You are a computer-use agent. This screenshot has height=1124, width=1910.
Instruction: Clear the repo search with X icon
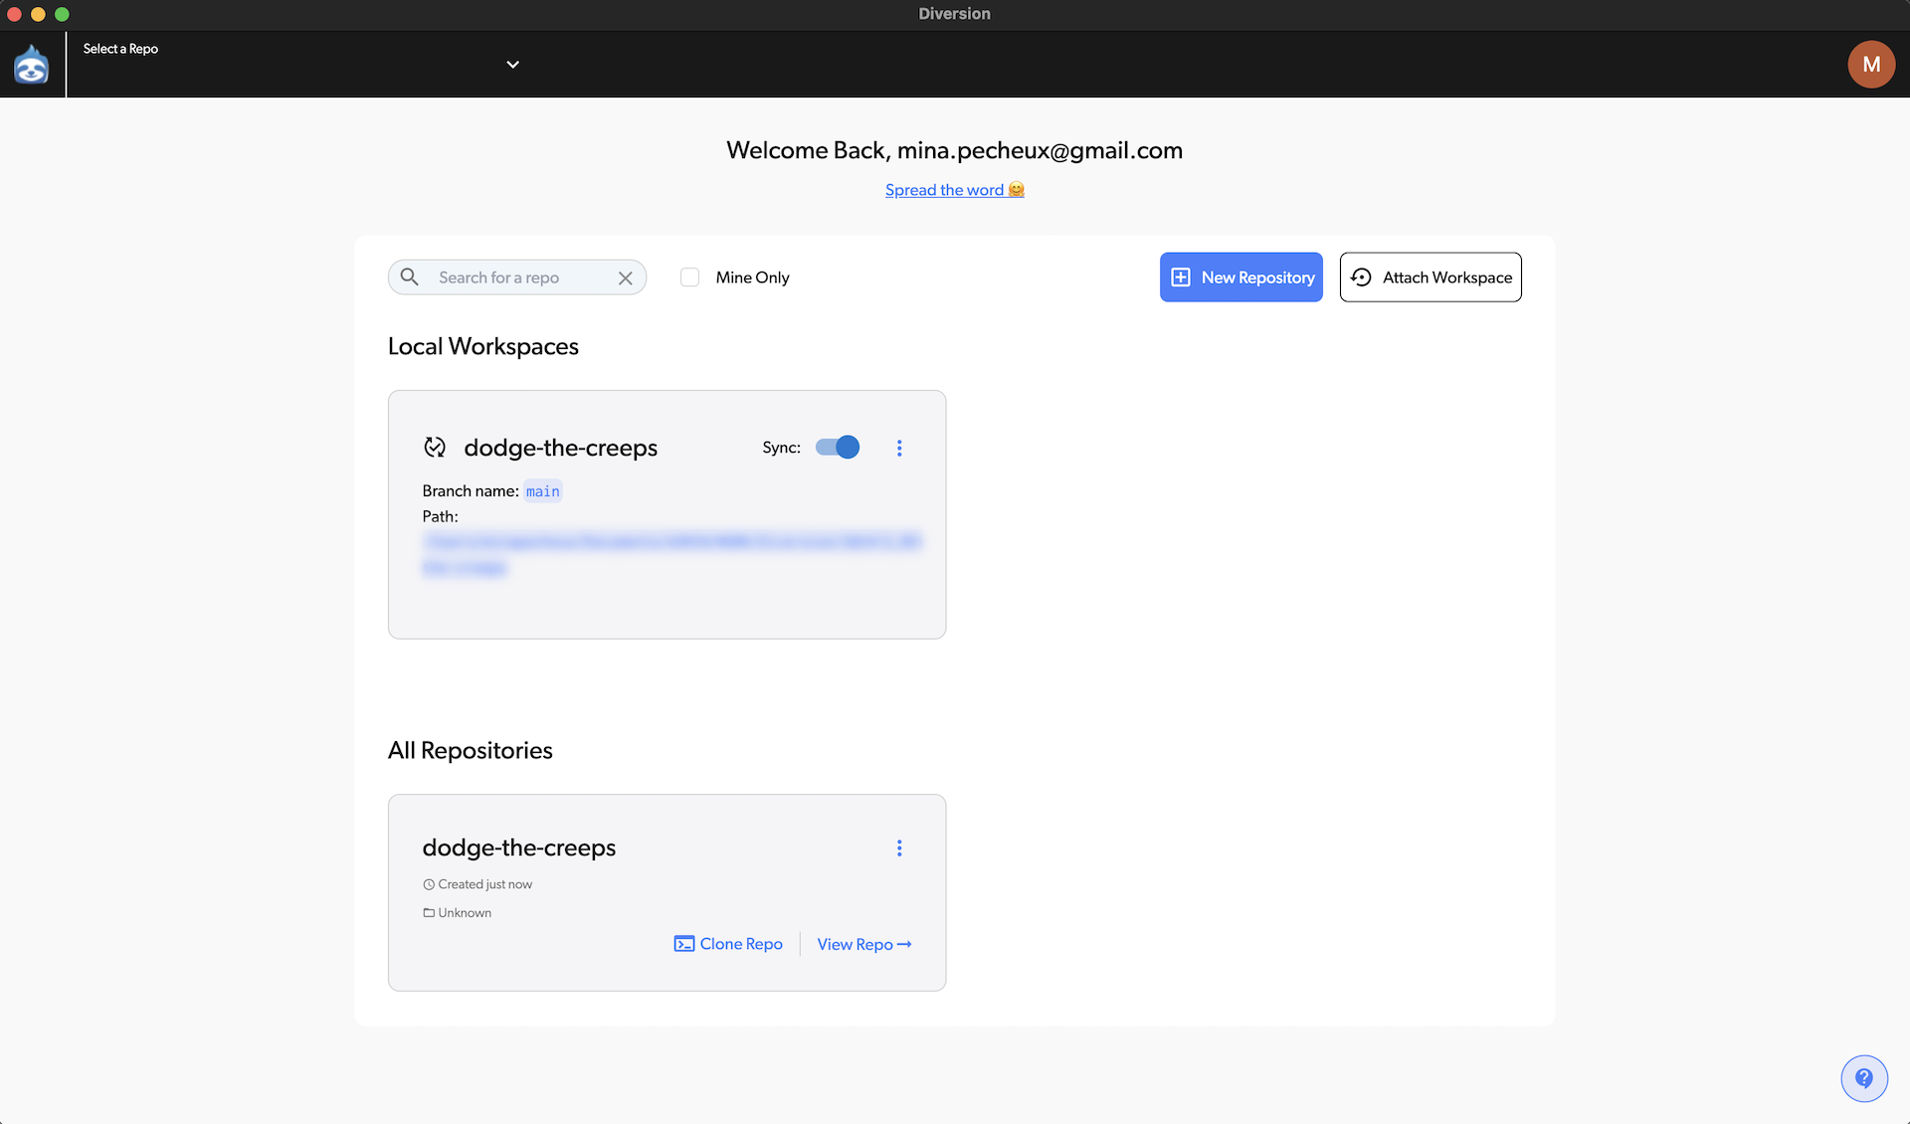click(625, 279)
